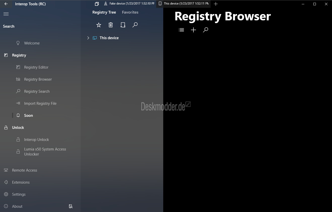
Task: Switch to the Favorites tab
Action: [130, 12]
